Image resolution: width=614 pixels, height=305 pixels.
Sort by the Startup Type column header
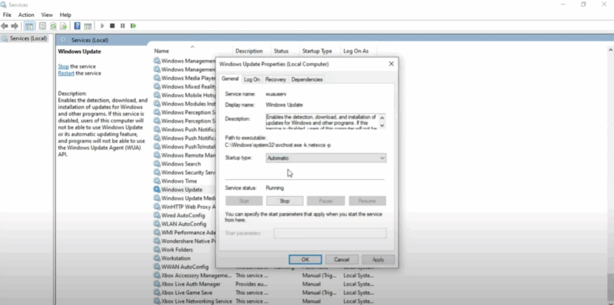[317, 51]
